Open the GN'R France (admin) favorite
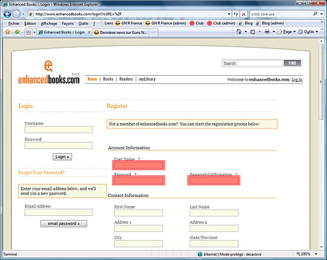Viewport: 327px width, 260px height. click(x=165, y=23)
